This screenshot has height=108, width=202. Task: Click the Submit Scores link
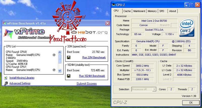[87, 84]
